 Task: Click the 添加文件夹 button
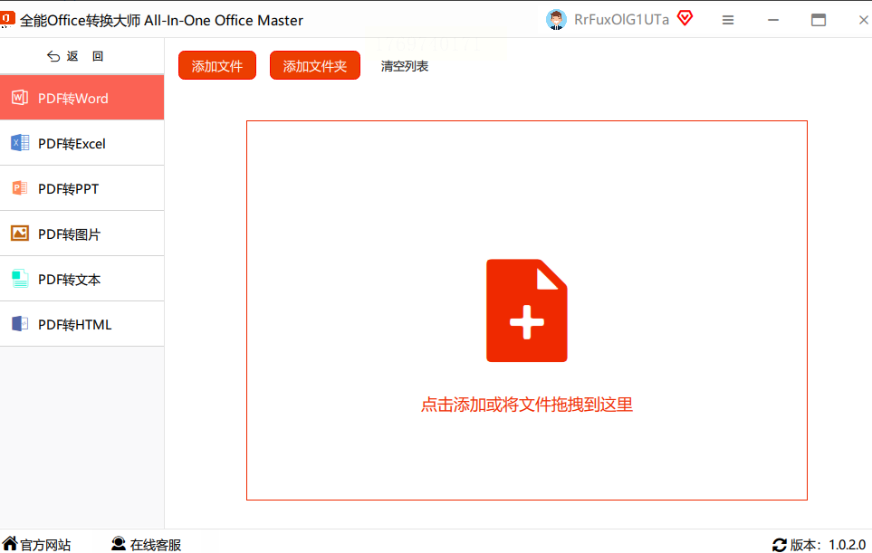pyautogui.click(x=315, y=65)
